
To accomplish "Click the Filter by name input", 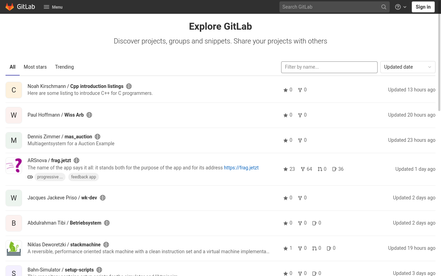I will pyautogui.click(x=329, y=67).
